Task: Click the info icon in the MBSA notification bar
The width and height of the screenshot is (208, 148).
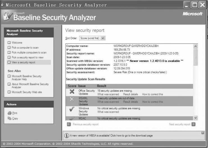Action: [x=67, y=136]
